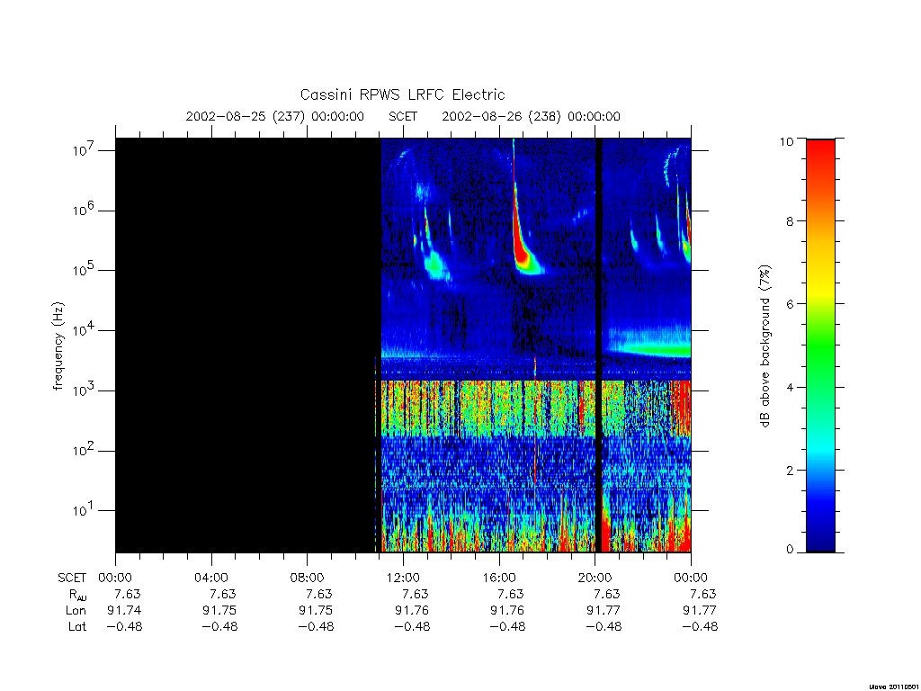921x691 pixels.
Task: Click the '16:00' time axis label
Action: (498, 578)
